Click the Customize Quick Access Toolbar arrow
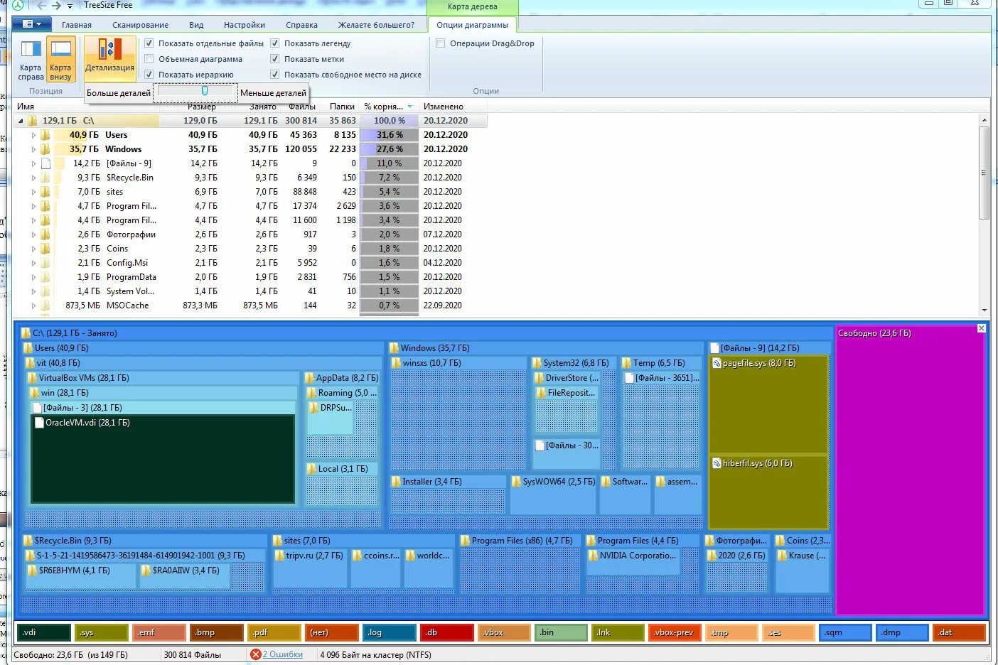Image resolution: width=998 pixels, height=665 pixels. (70, 6)
